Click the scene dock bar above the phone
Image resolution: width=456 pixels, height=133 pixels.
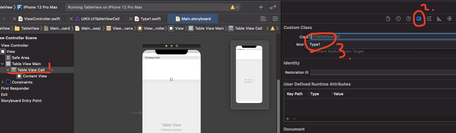tap(171, 46)
